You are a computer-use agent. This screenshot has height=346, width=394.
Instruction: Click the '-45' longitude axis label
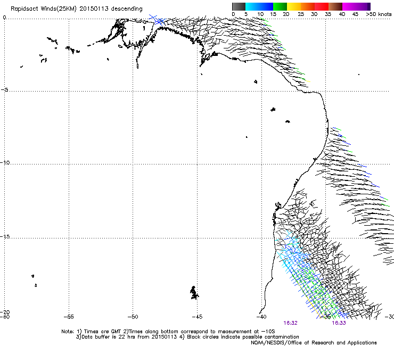click(x=197, y=317)
